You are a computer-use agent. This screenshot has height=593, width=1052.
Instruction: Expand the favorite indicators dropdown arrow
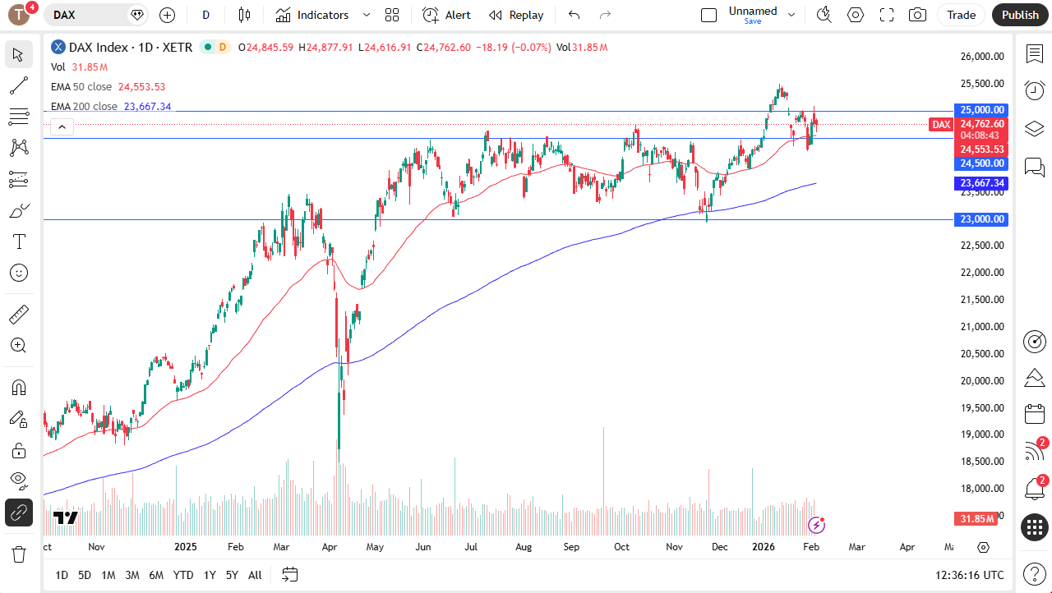point(367,15)
